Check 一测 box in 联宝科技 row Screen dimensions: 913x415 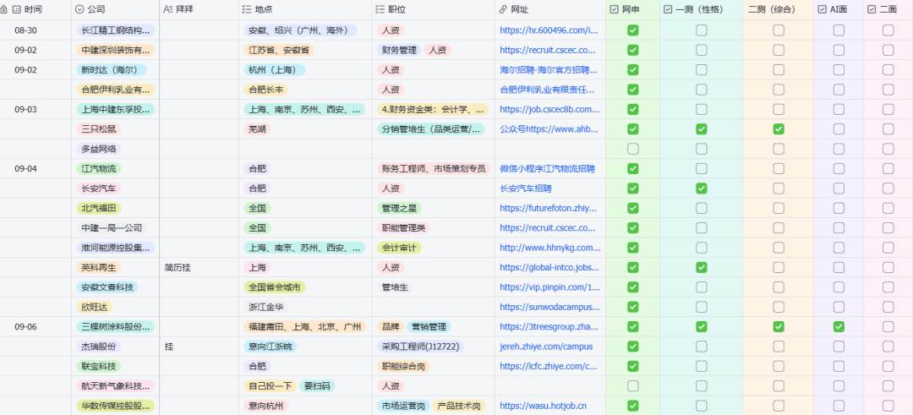pyautogui.click(x=702, y=367)
